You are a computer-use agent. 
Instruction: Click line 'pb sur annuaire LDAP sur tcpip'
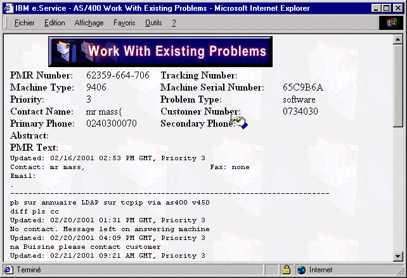(110, 203)
